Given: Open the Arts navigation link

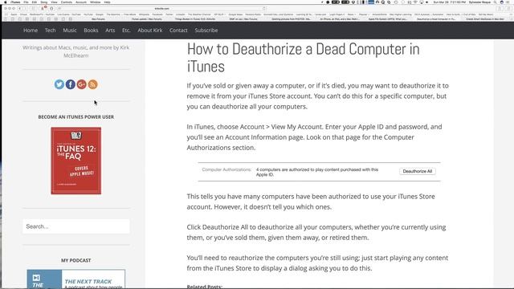Looking at the screenshot, I should (110, 31).
